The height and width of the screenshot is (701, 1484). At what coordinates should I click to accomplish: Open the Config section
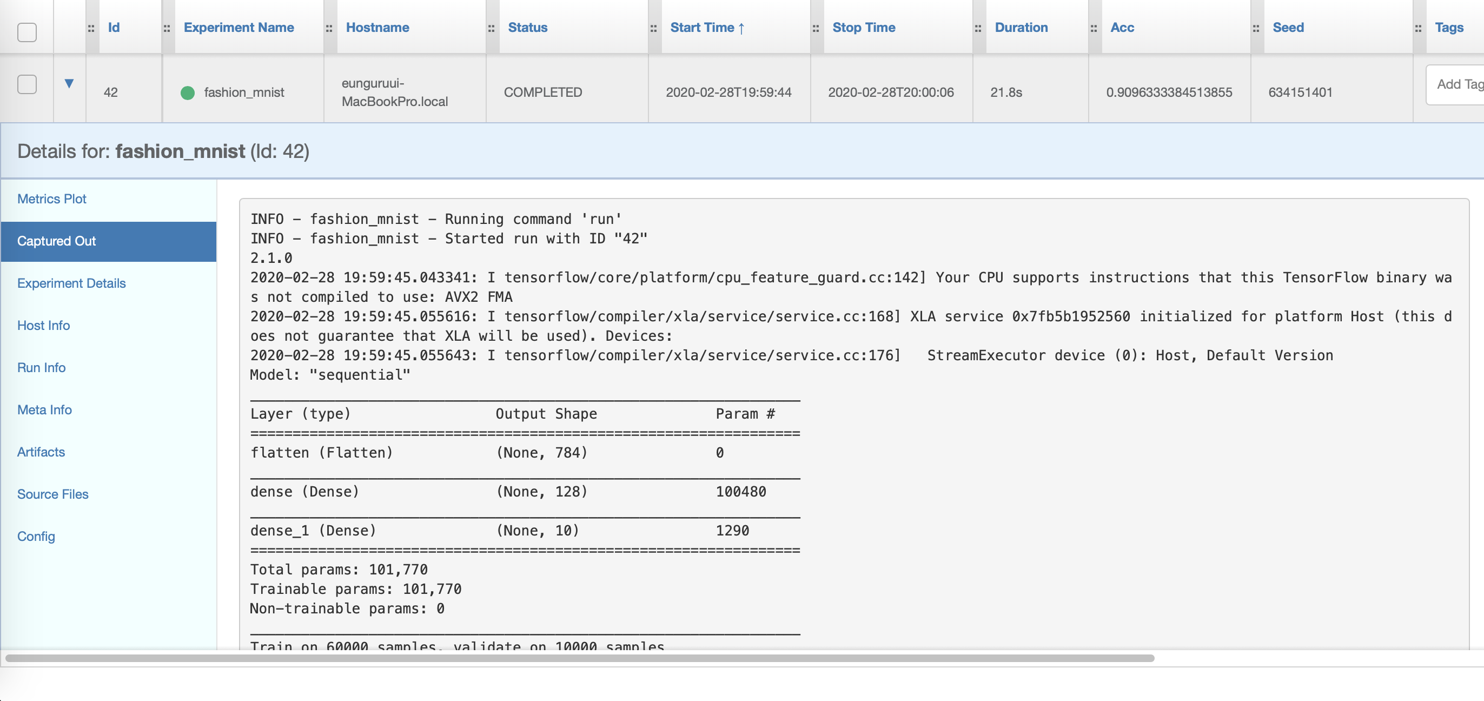click(x=36, y=536)
